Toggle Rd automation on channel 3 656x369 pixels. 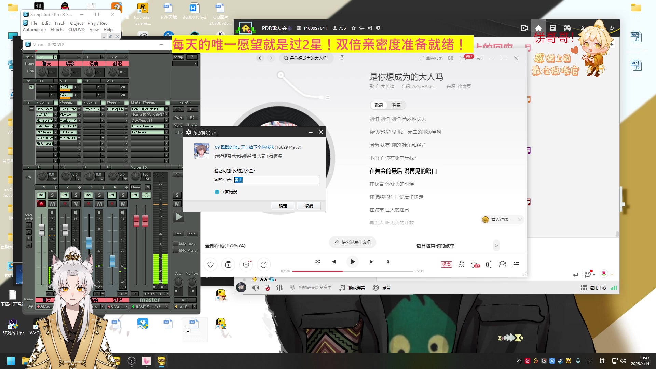[x=88, y=195]
